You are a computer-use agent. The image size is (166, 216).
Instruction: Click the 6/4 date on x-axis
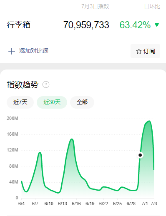[21, 204]
